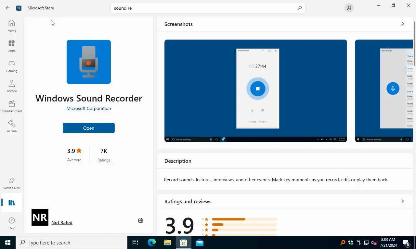Click the Windows Sound Recorder app icon
This screenshot has width=416, height=249.
pyautogui.click(x=89, y=62)
